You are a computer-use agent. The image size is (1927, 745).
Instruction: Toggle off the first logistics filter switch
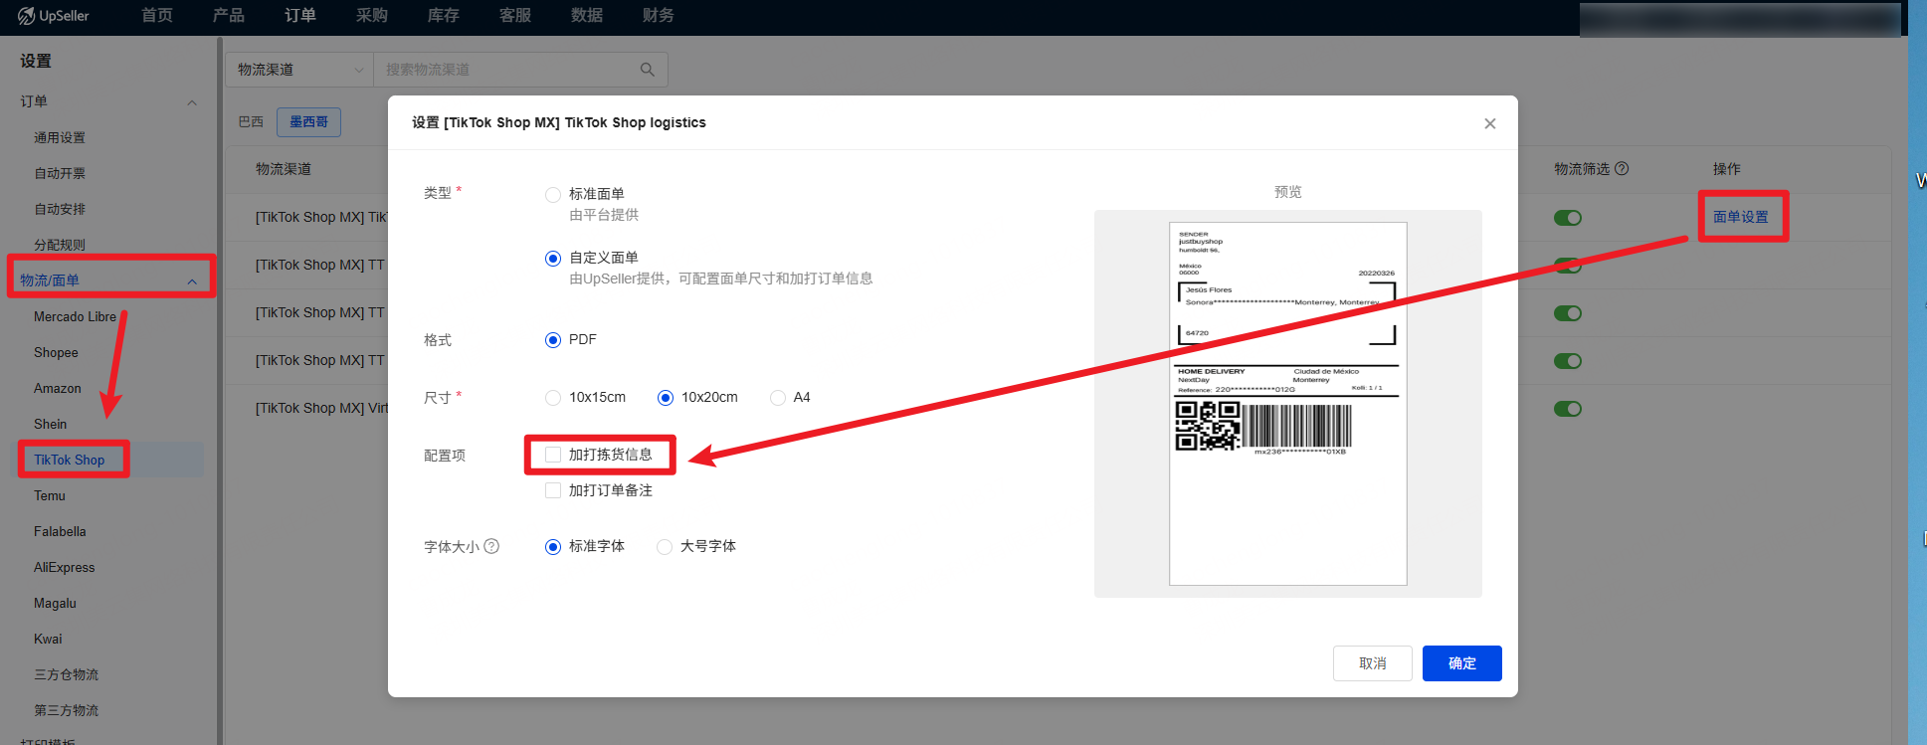[1567, 218]
